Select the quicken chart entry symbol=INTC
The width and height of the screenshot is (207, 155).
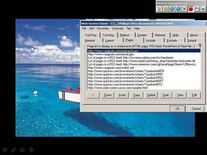point(144,84)
